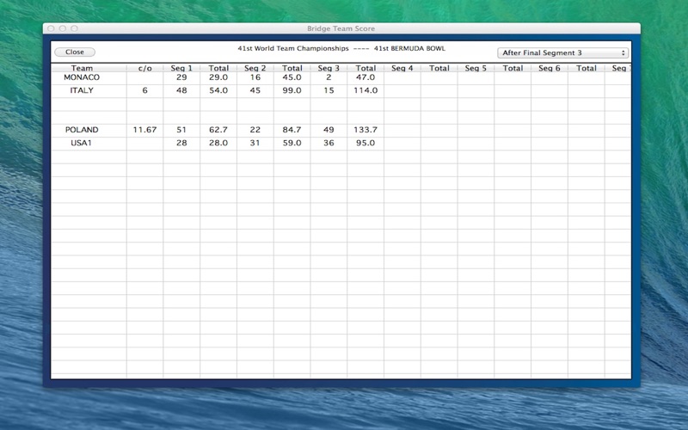Select the USA1 team cell
Viewport: 688px width, 430px height.
coord(82,143)
